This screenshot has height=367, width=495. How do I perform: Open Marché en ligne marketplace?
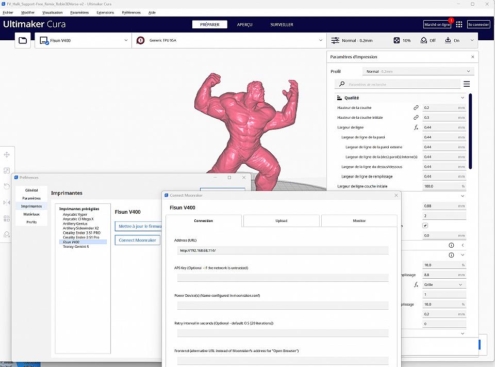(437, 24)
